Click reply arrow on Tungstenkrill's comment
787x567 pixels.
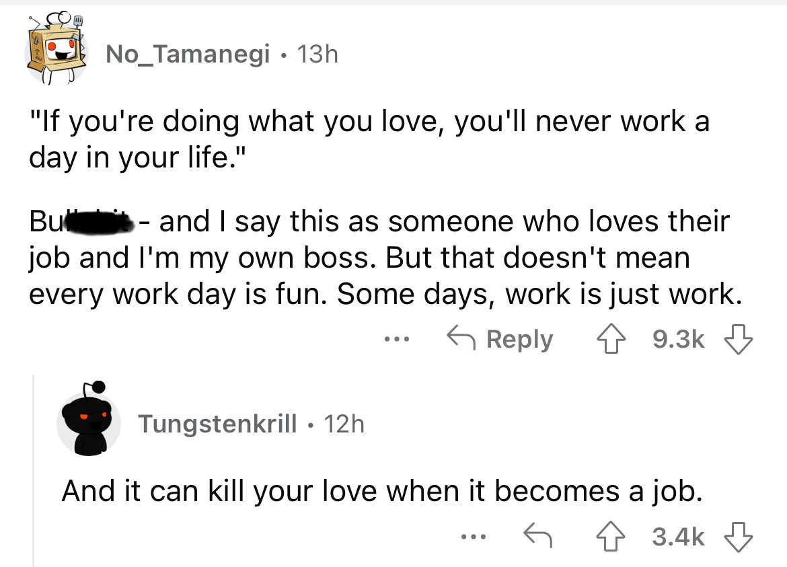coord(539,536)
